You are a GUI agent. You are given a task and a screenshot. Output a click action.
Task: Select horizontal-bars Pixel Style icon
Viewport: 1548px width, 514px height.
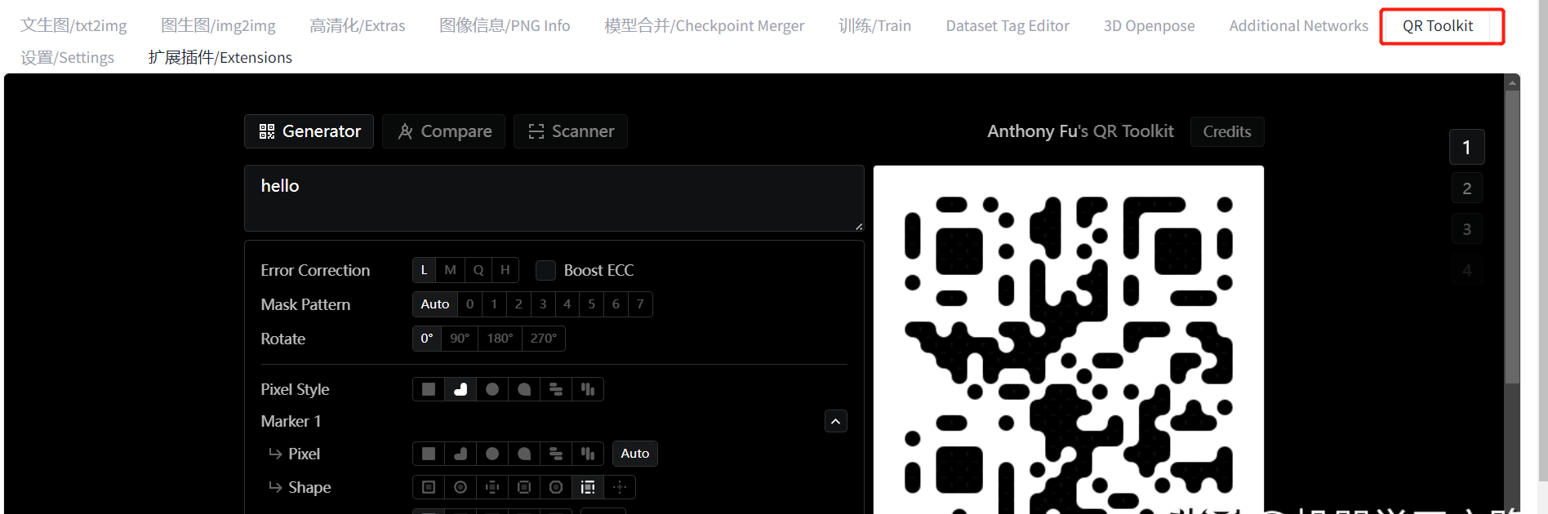point(556,389)
